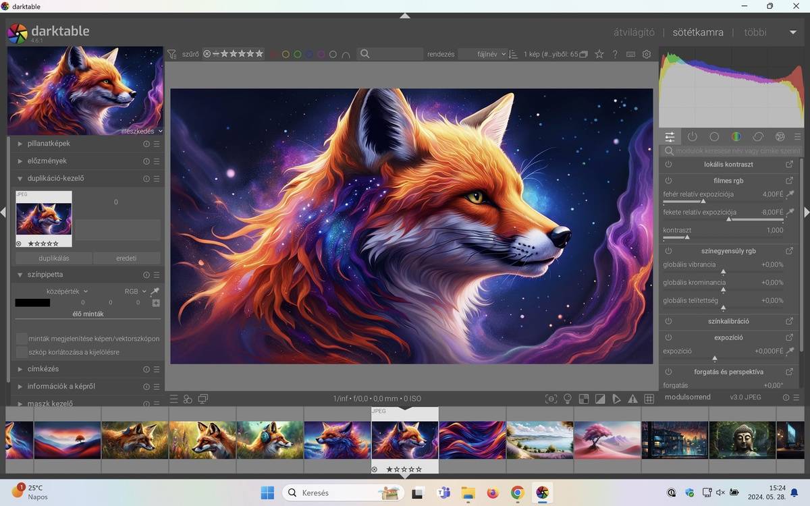Open the quick access panel tab

(x=670, y=137)
